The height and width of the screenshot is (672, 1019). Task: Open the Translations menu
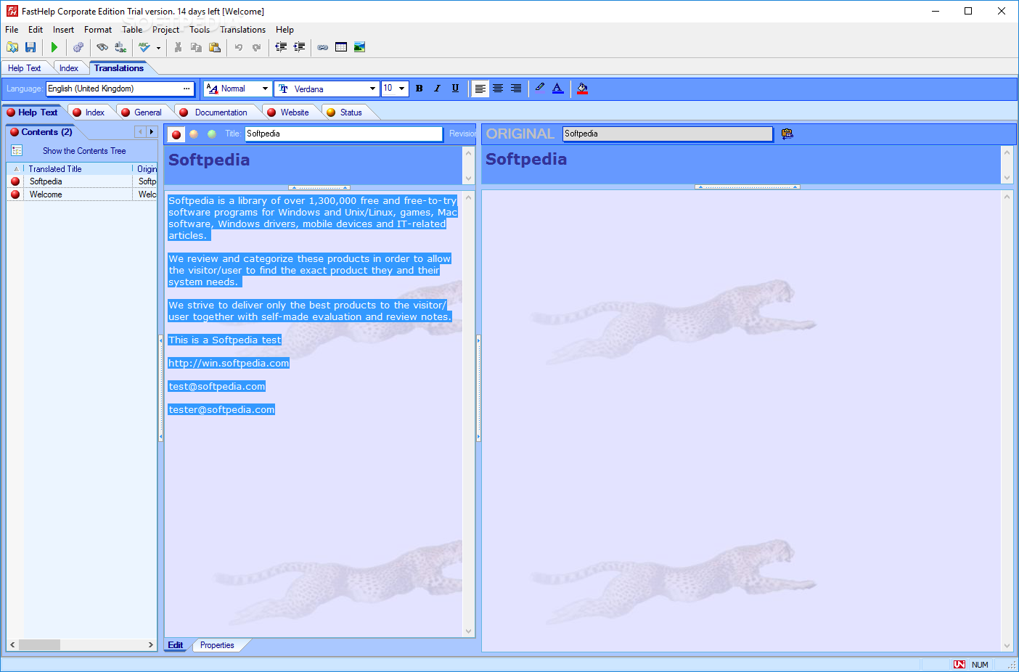(x=242, y=30)
